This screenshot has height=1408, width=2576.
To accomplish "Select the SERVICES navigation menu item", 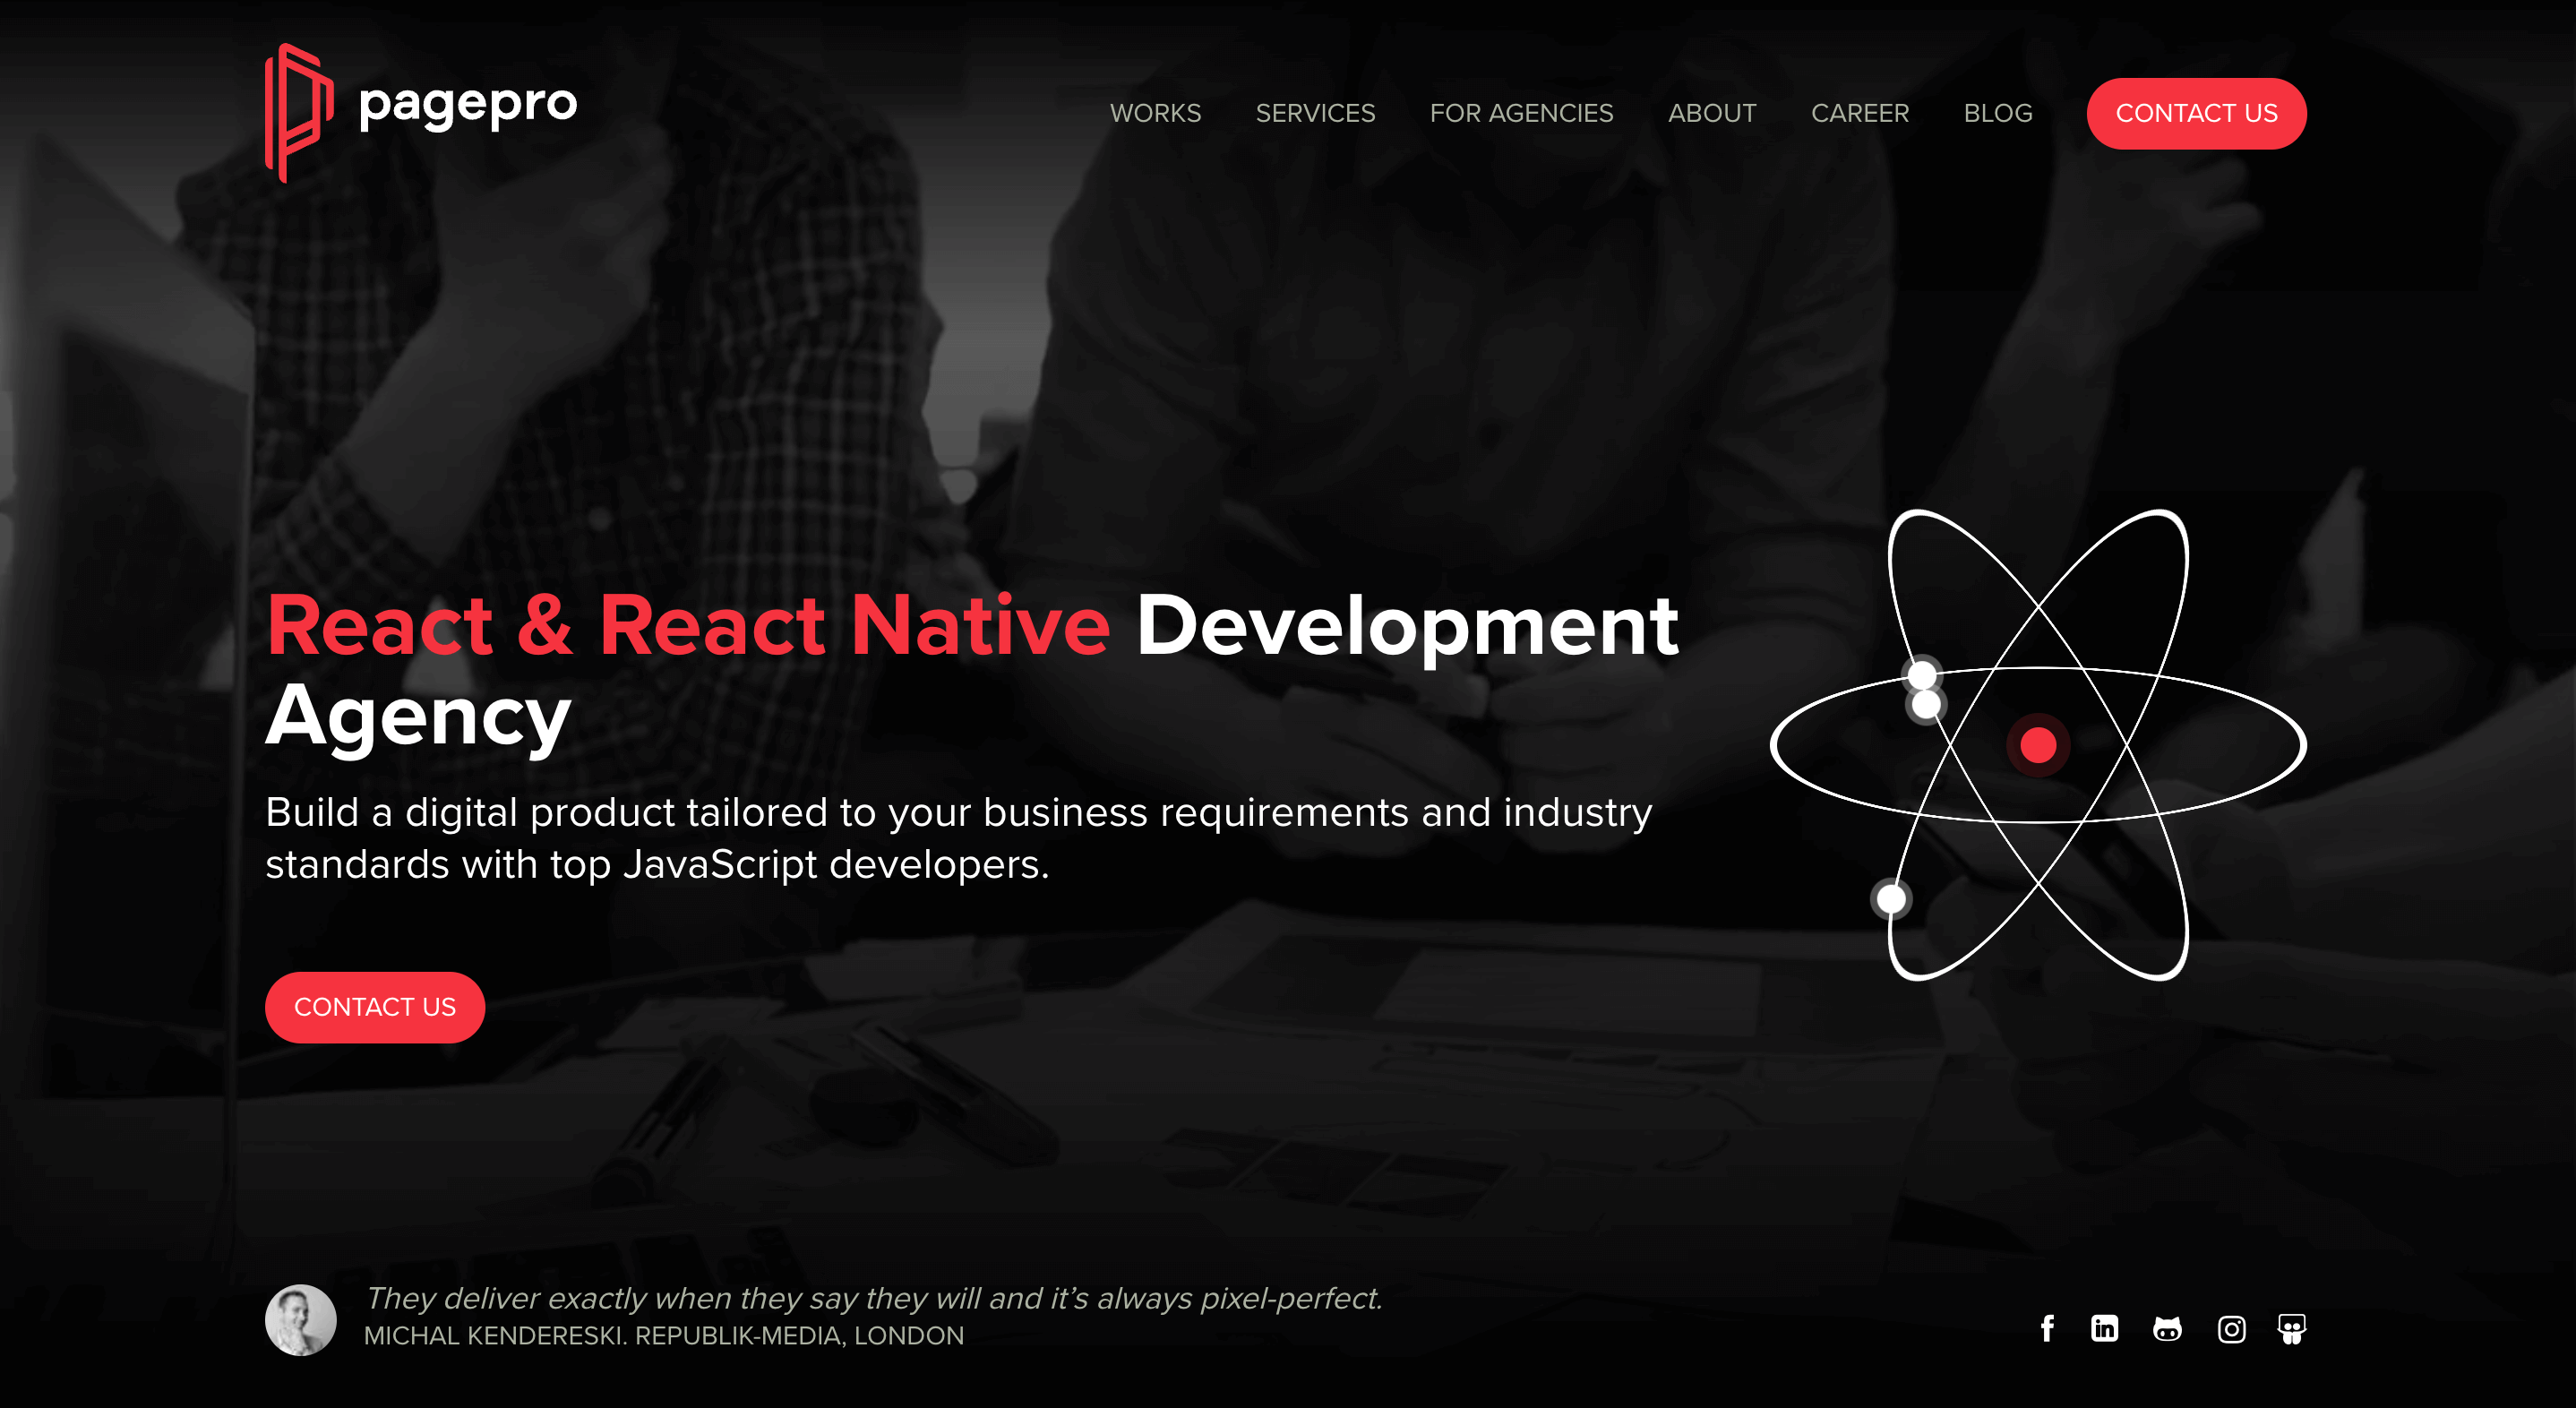I will [x=1316, y=113].
